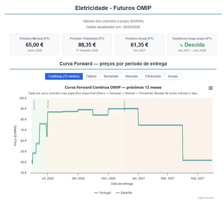Screen dimensions: 224x203
Task: Toggle Portugal series in chart legend
Action: coord(103,193)
